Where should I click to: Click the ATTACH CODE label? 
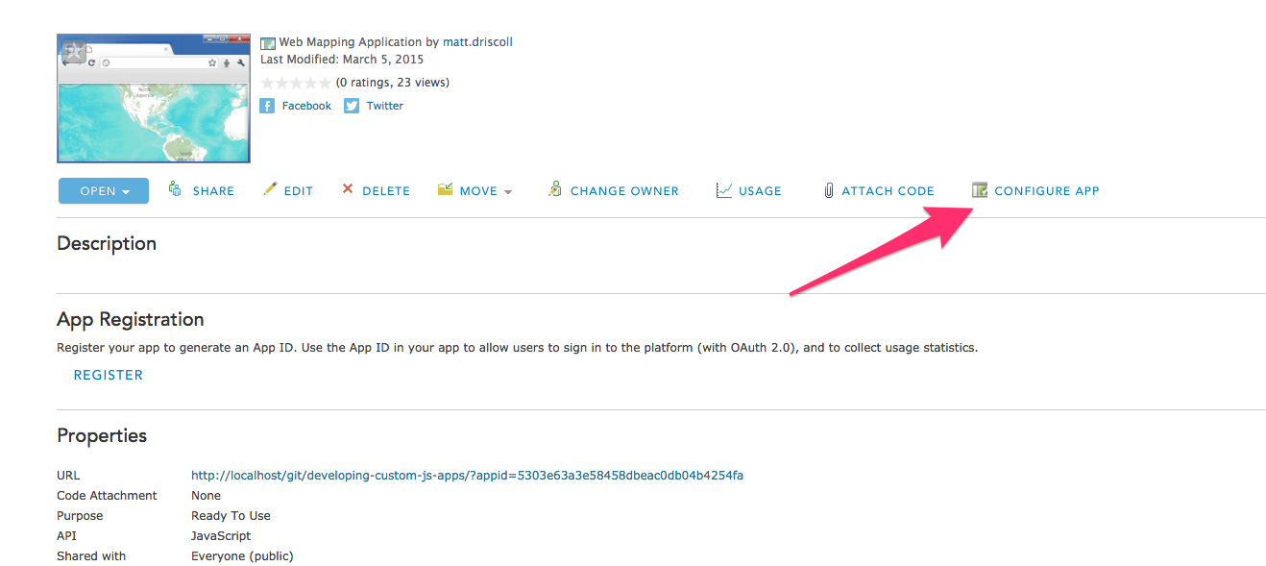pyautogui.click(x=888, y=191)
